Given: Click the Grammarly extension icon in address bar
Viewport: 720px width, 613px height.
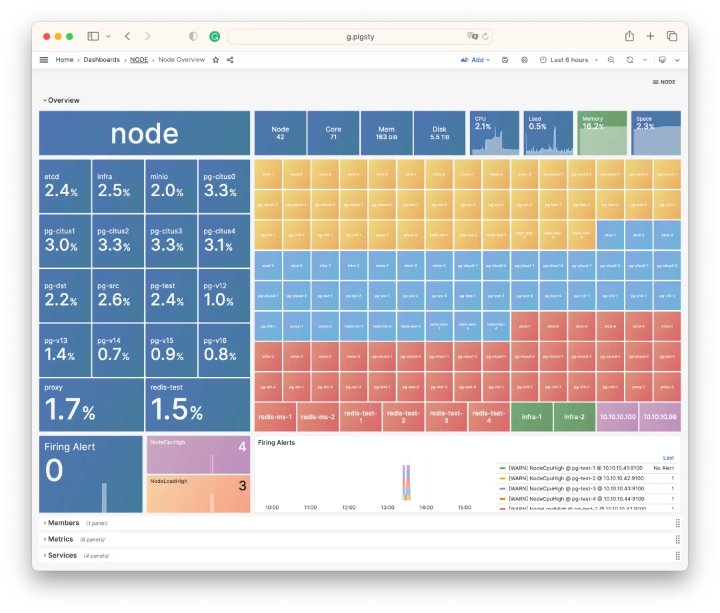Looking at the screenshot, I should 214,36.
